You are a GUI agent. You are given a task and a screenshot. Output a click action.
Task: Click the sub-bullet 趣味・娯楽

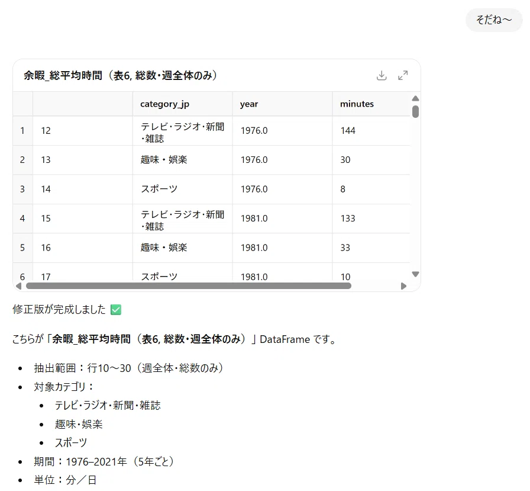pyautogui.click(x=79, y=424)
